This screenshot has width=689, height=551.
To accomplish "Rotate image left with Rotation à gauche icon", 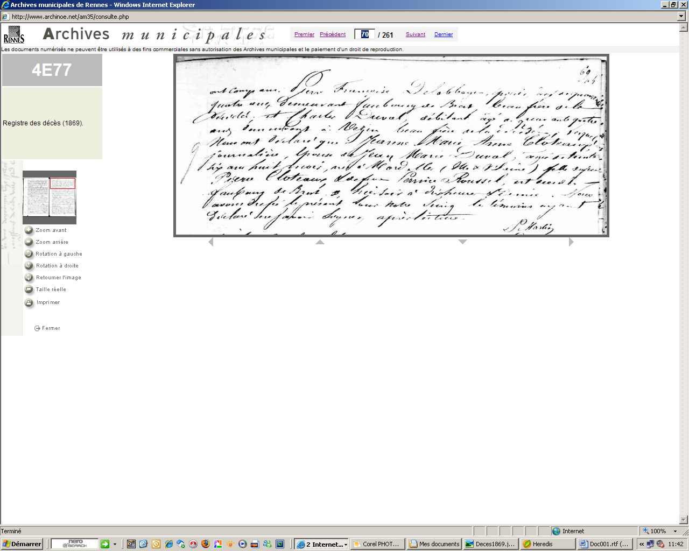I will coord(29,254).
